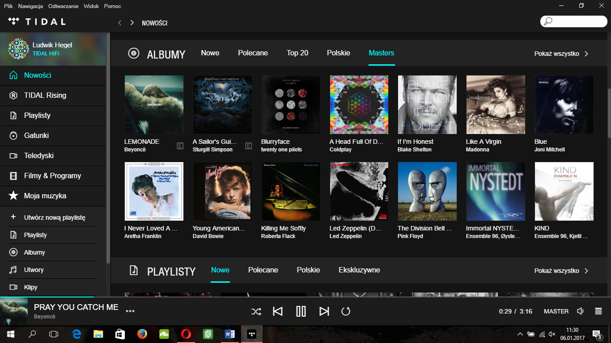The width and height of the screenshot is (611, 343).
Task: Toggle repeat mode
Action: (346, 311)
